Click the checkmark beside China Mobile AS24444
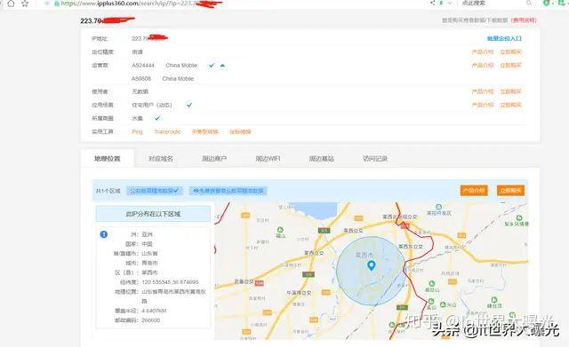The height and width of the screenshot is (347, 569). point(212,65)
